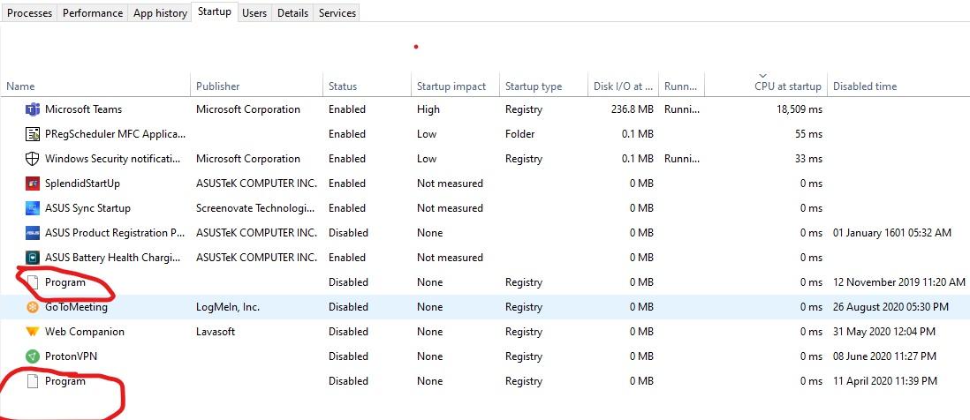Screen dimensions: 970x420
Task: Click the Microsoft Teams icon
Action: pyautogui.click(x=32, y=109)
